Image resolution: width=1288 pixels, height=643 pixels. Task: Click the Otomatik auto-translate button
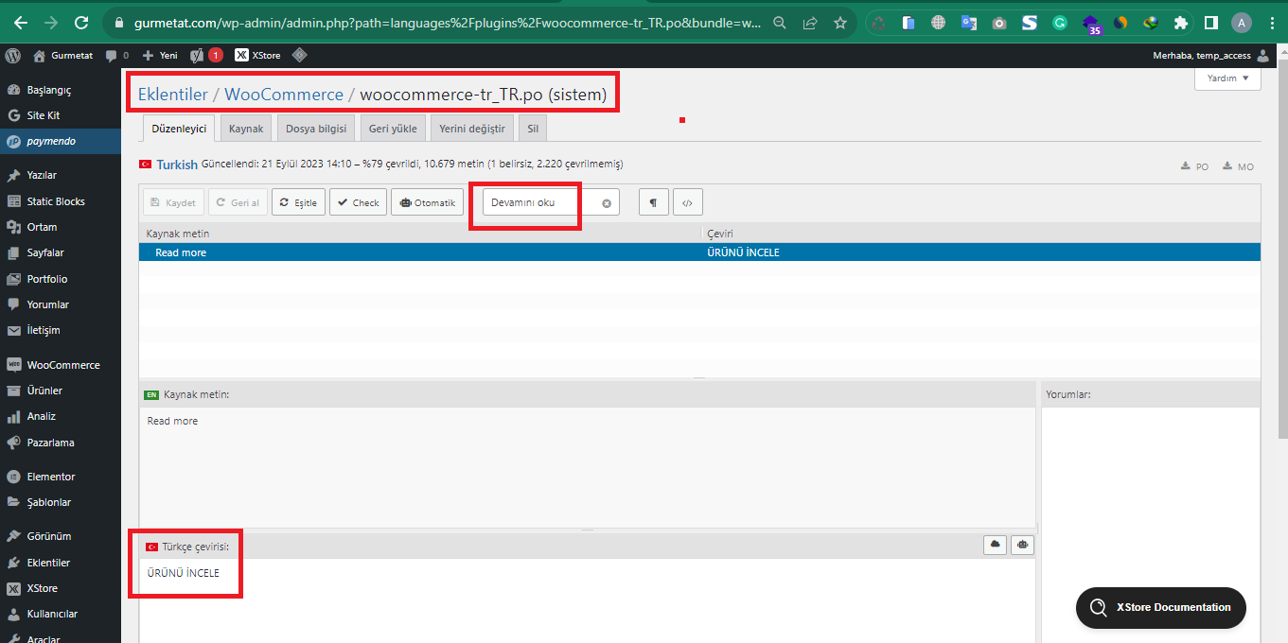click(x=427, y=202)
